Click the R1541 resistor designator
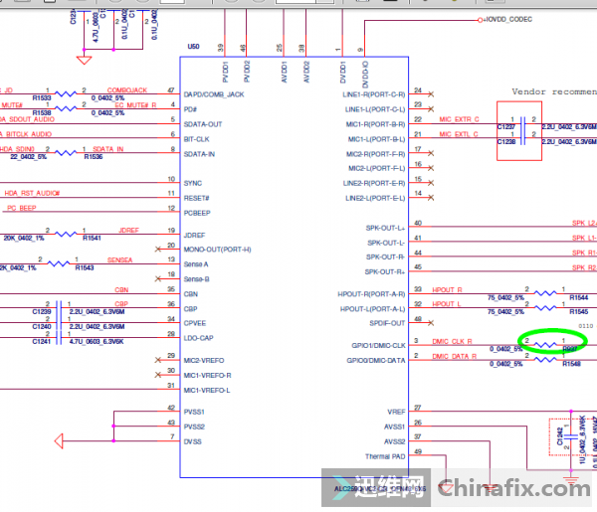This screenshot has width=597, height=512. (92, 239)
